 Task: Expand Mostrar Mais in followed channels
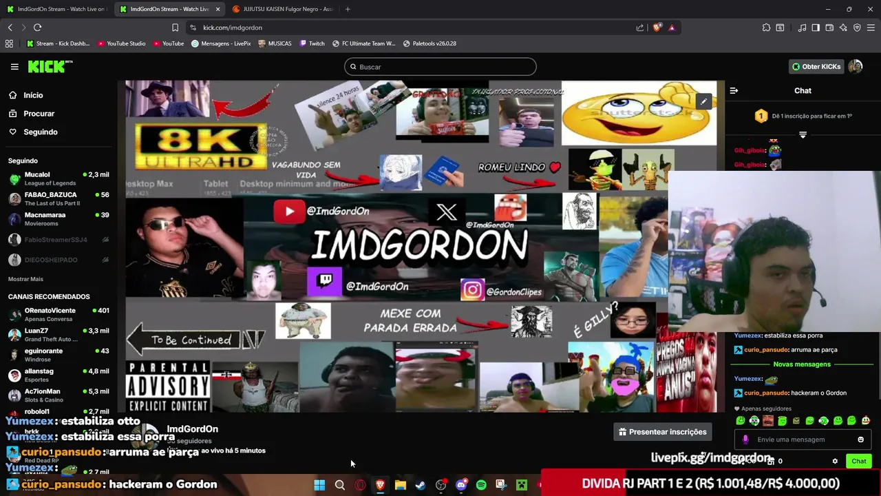pos(25,279)
